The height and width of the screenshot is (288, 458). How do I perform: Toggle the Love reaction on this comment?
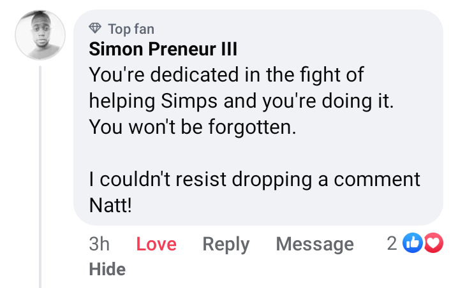pos(156,244)
